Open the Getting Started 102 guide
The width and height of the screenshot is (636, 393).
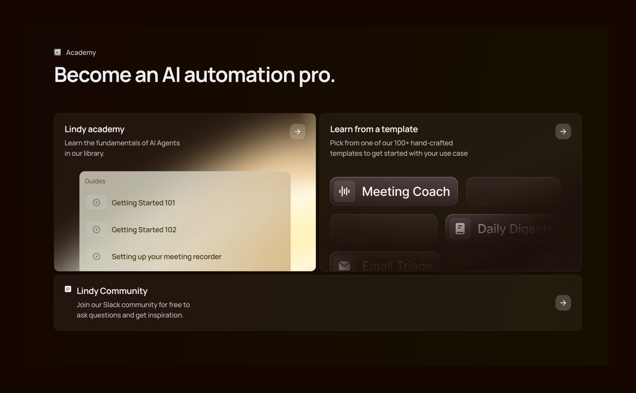pyautogui.click(x=144, y=229)
